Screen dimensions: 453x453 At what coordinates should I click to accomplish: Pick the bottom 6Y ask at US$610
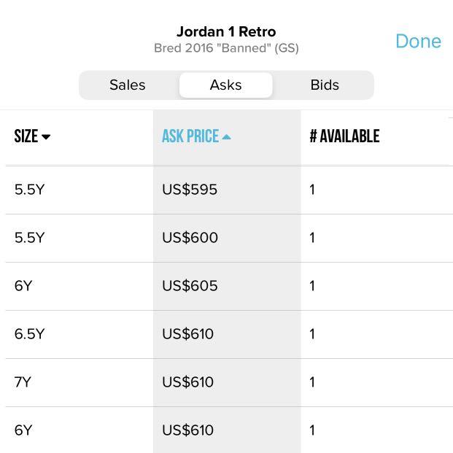(226, 430)
